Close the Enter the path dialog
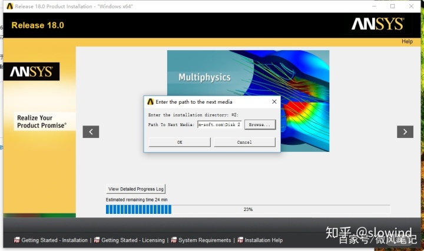 tap(274, 102)
